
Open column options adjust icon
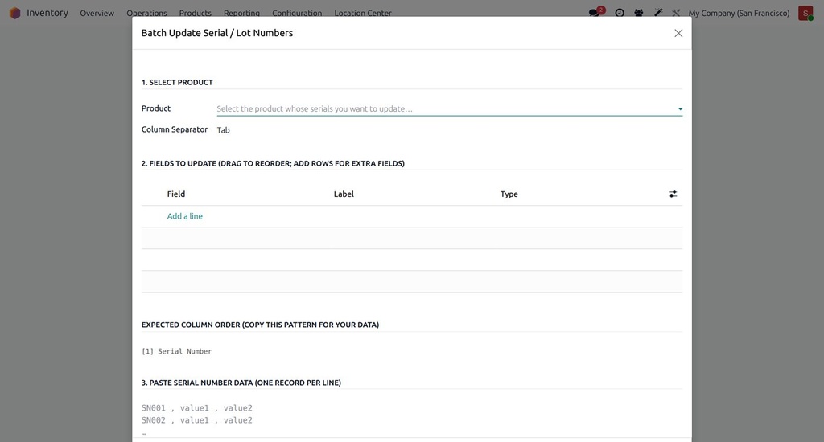tap(673, 194)
